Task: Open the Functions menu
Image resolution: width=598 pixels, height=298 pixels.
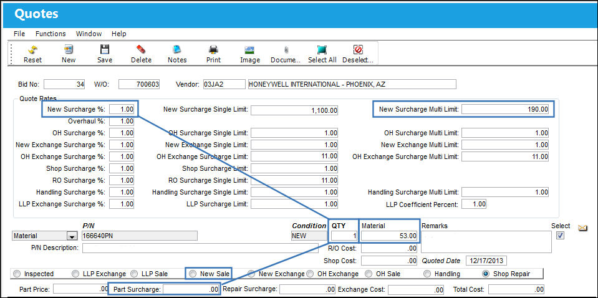Action: tap(51, 34)
